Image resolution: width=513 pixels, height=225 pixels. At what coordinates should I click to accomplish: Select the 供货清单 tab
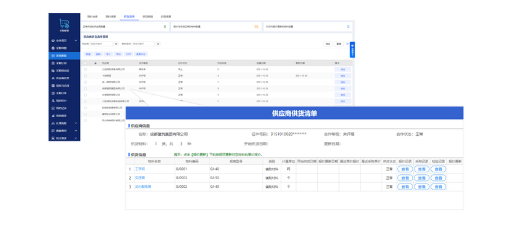[x=129, y=16]
